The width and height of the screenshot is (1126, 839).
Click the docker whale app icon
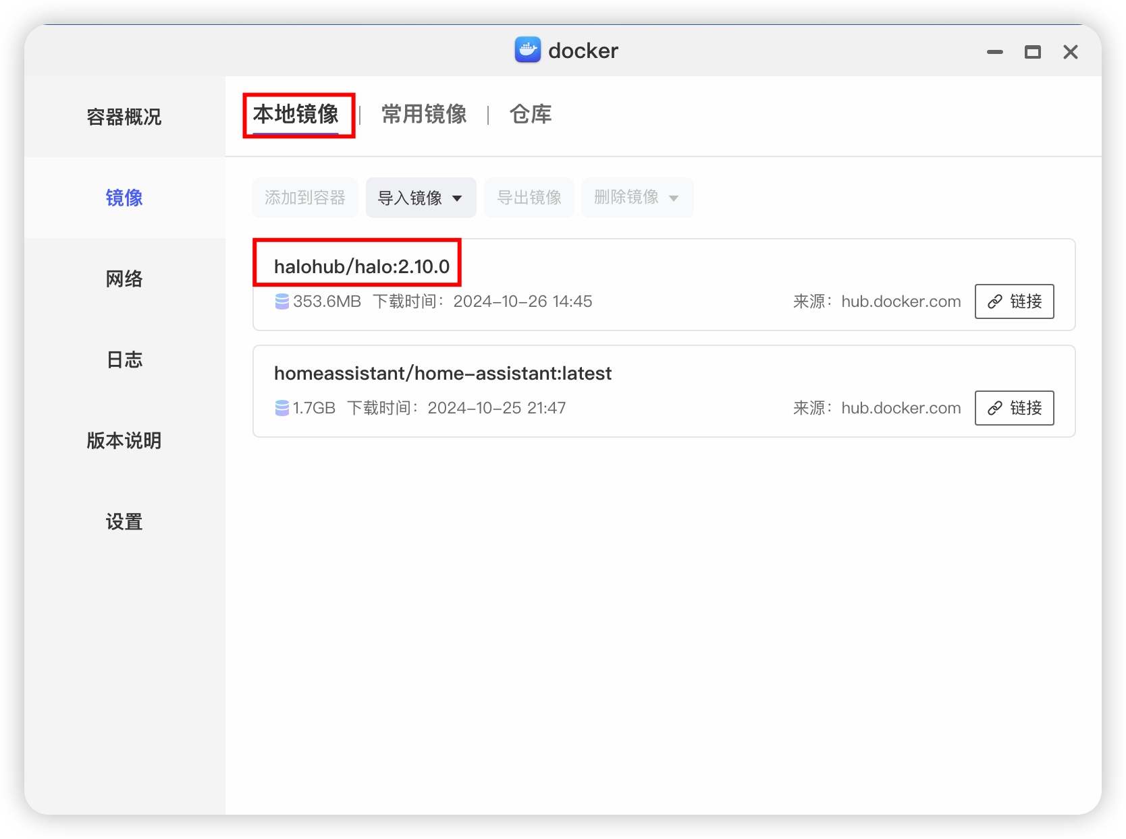click(x=527, y=50)
